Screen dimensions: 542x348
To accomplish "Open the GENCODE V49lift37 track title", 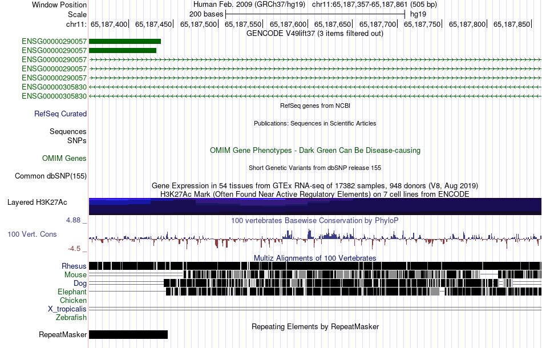I will [x=315, y=34].
